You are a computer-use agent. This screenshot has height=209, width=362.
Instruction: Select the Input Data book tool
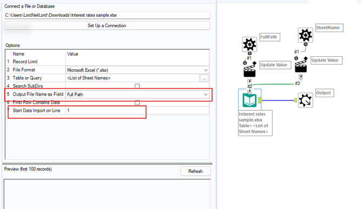249,100
